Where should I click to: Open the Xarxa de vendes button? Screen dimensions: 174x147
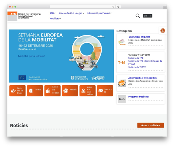[53, 91]
